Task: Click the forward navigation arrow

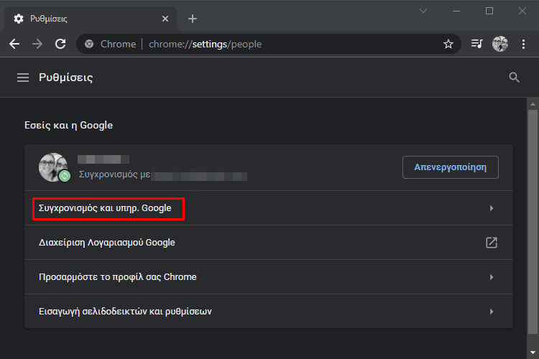Action: coord(37,44)
